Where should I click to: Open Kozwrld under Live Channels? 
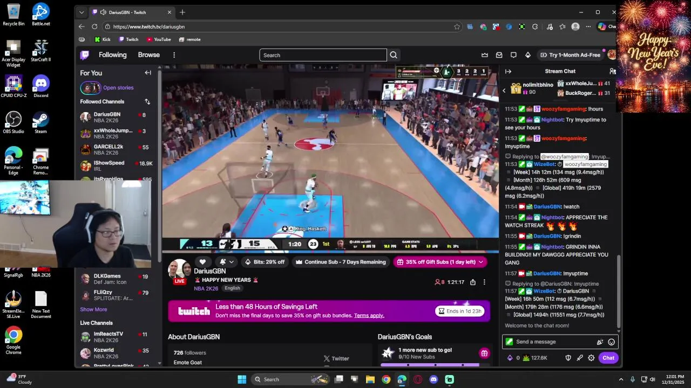coord(116,353)
